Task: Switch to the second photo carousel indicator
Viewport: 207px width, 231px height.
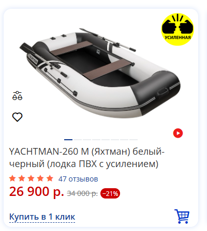Action: (x=78, y=140)
